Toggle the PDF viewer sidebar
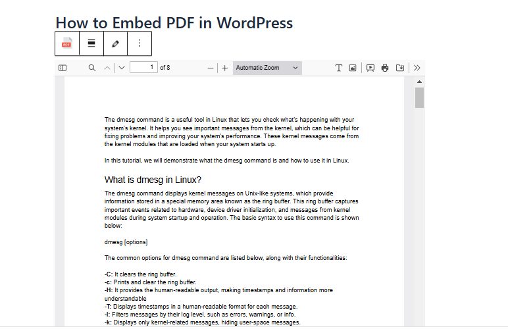This screenshot has width=508, height=331. (63, 68)
